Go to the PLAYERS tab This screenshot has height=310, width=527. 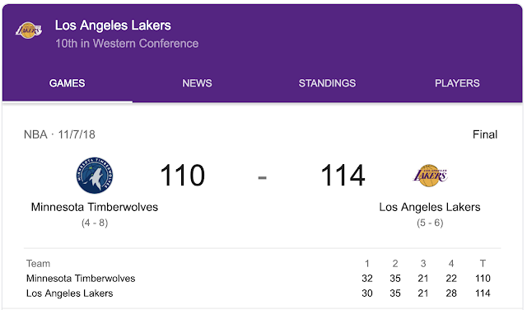[x=457, y=83]
